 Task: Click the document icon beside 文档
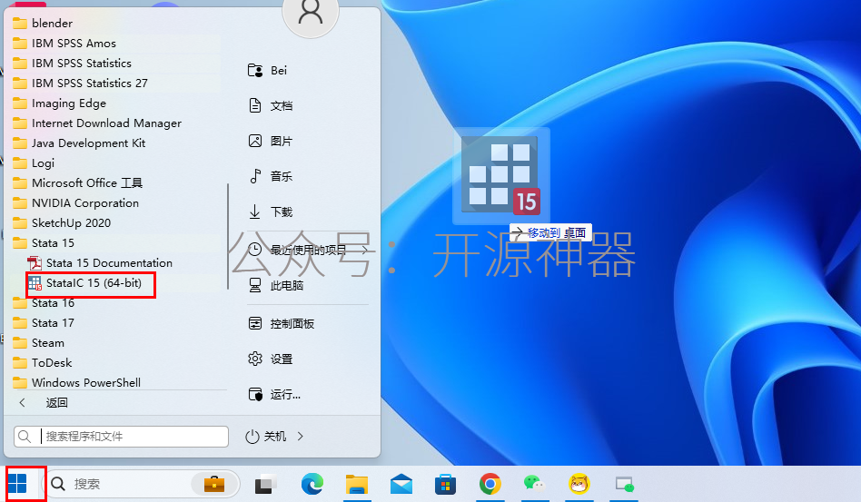[x=255, y=105]
